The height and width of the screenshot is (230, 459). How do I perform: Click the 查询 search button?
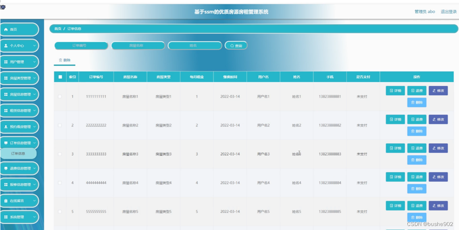236,45
